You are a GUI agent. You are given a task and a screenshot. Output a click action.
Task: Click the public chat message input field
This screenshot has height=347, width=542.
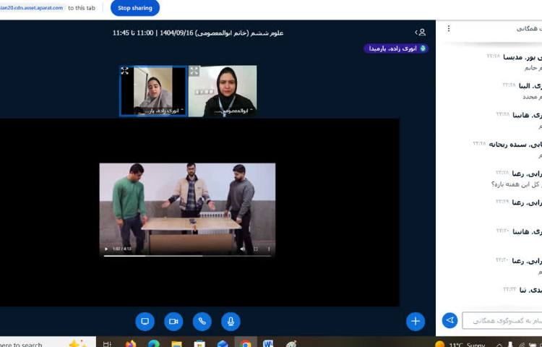pyautogui.click(x=502, y=321)
